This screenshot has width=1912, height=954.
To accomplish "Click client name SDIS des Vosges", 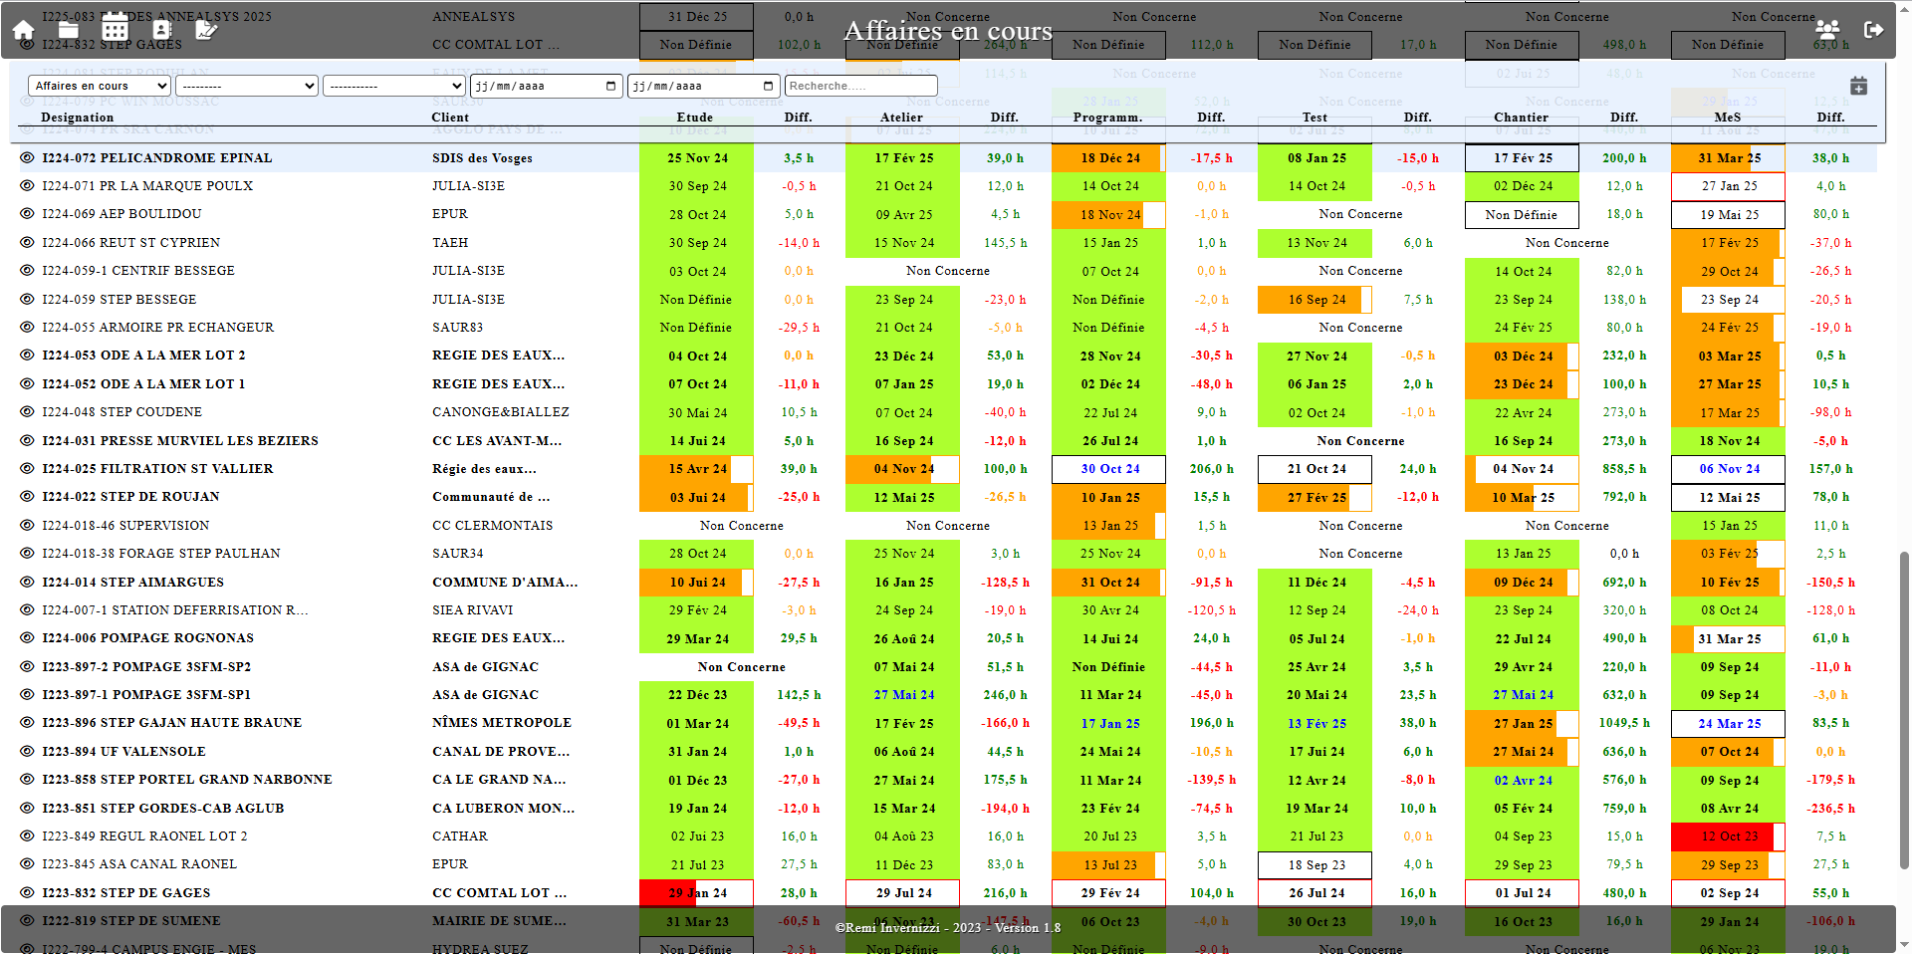I will coord(482,157).
